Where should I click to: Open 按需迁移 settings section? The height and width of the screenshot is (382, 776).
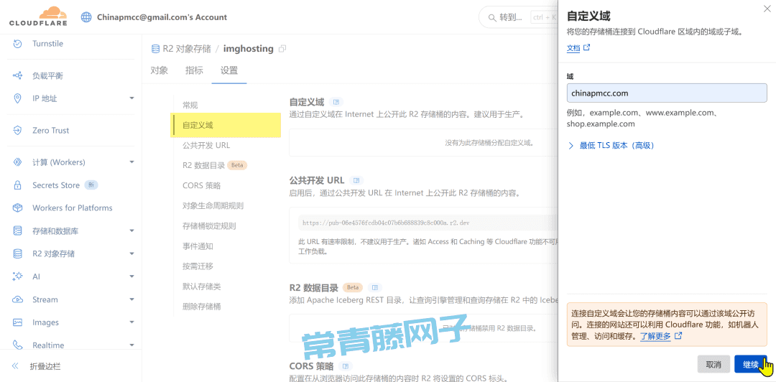(x=198, y=266)
